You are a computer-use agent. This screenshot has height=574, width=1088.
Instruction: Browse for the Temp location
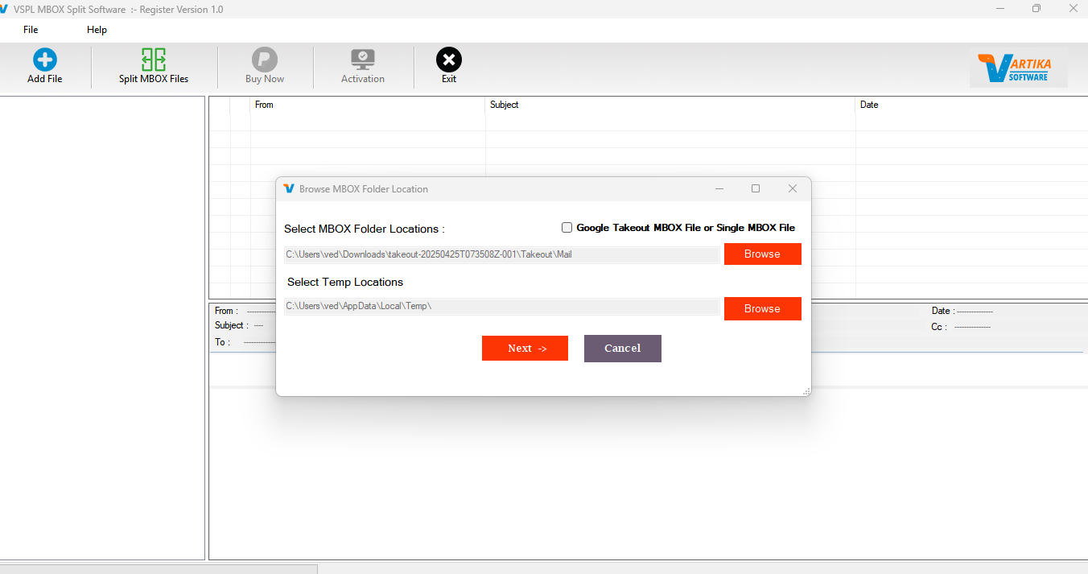coord(762,308)
